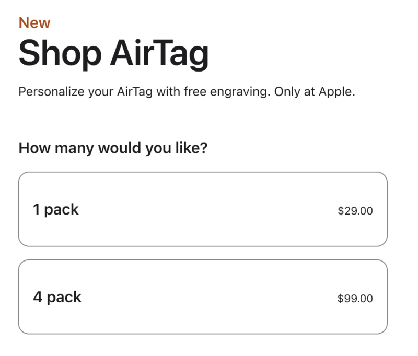Click the empty middle of the 4 pack card

click(x=209, y=297)
